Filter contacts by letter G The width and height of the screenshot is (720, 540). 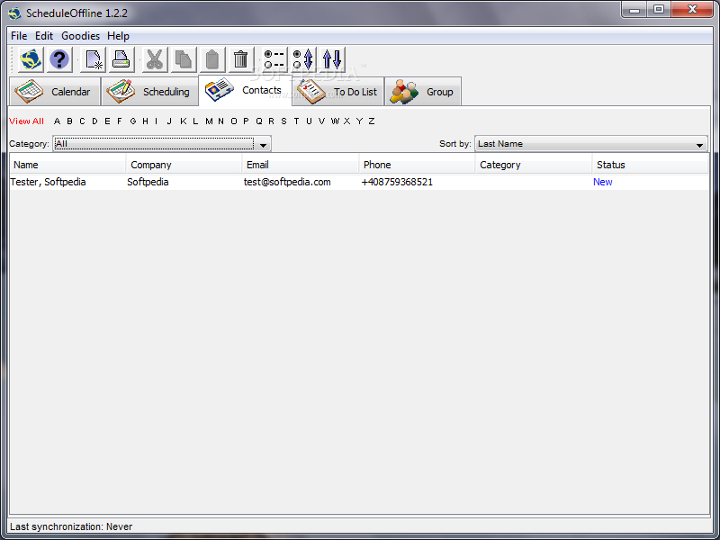(x=133, y=121)
